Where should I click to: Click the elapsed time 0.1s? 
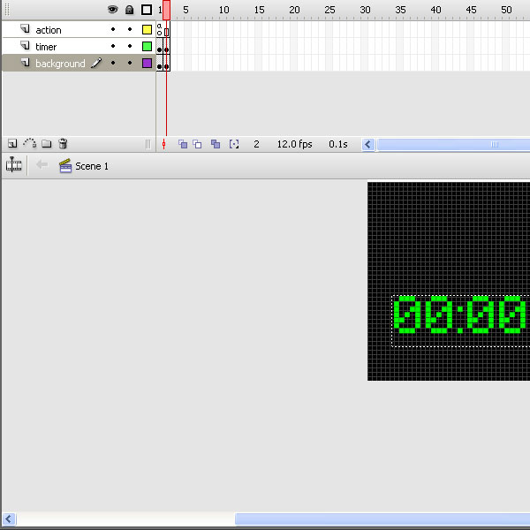click(338, 144)
